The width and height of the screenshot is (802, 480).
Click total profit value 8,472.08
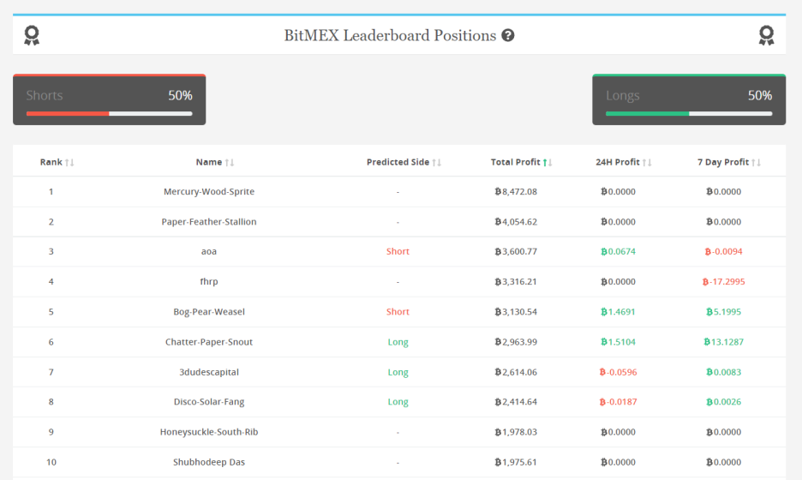click(516, 191)
